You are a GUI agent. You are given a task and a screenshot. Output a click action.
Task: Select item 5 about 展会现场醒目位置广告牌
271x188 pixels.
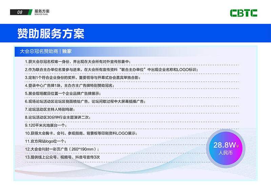point(63,93)
